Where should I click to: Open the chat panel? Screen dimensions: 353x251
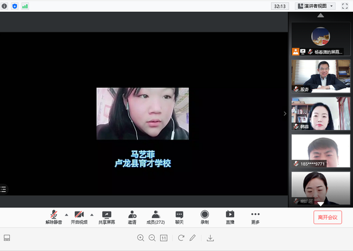(179, 217)
